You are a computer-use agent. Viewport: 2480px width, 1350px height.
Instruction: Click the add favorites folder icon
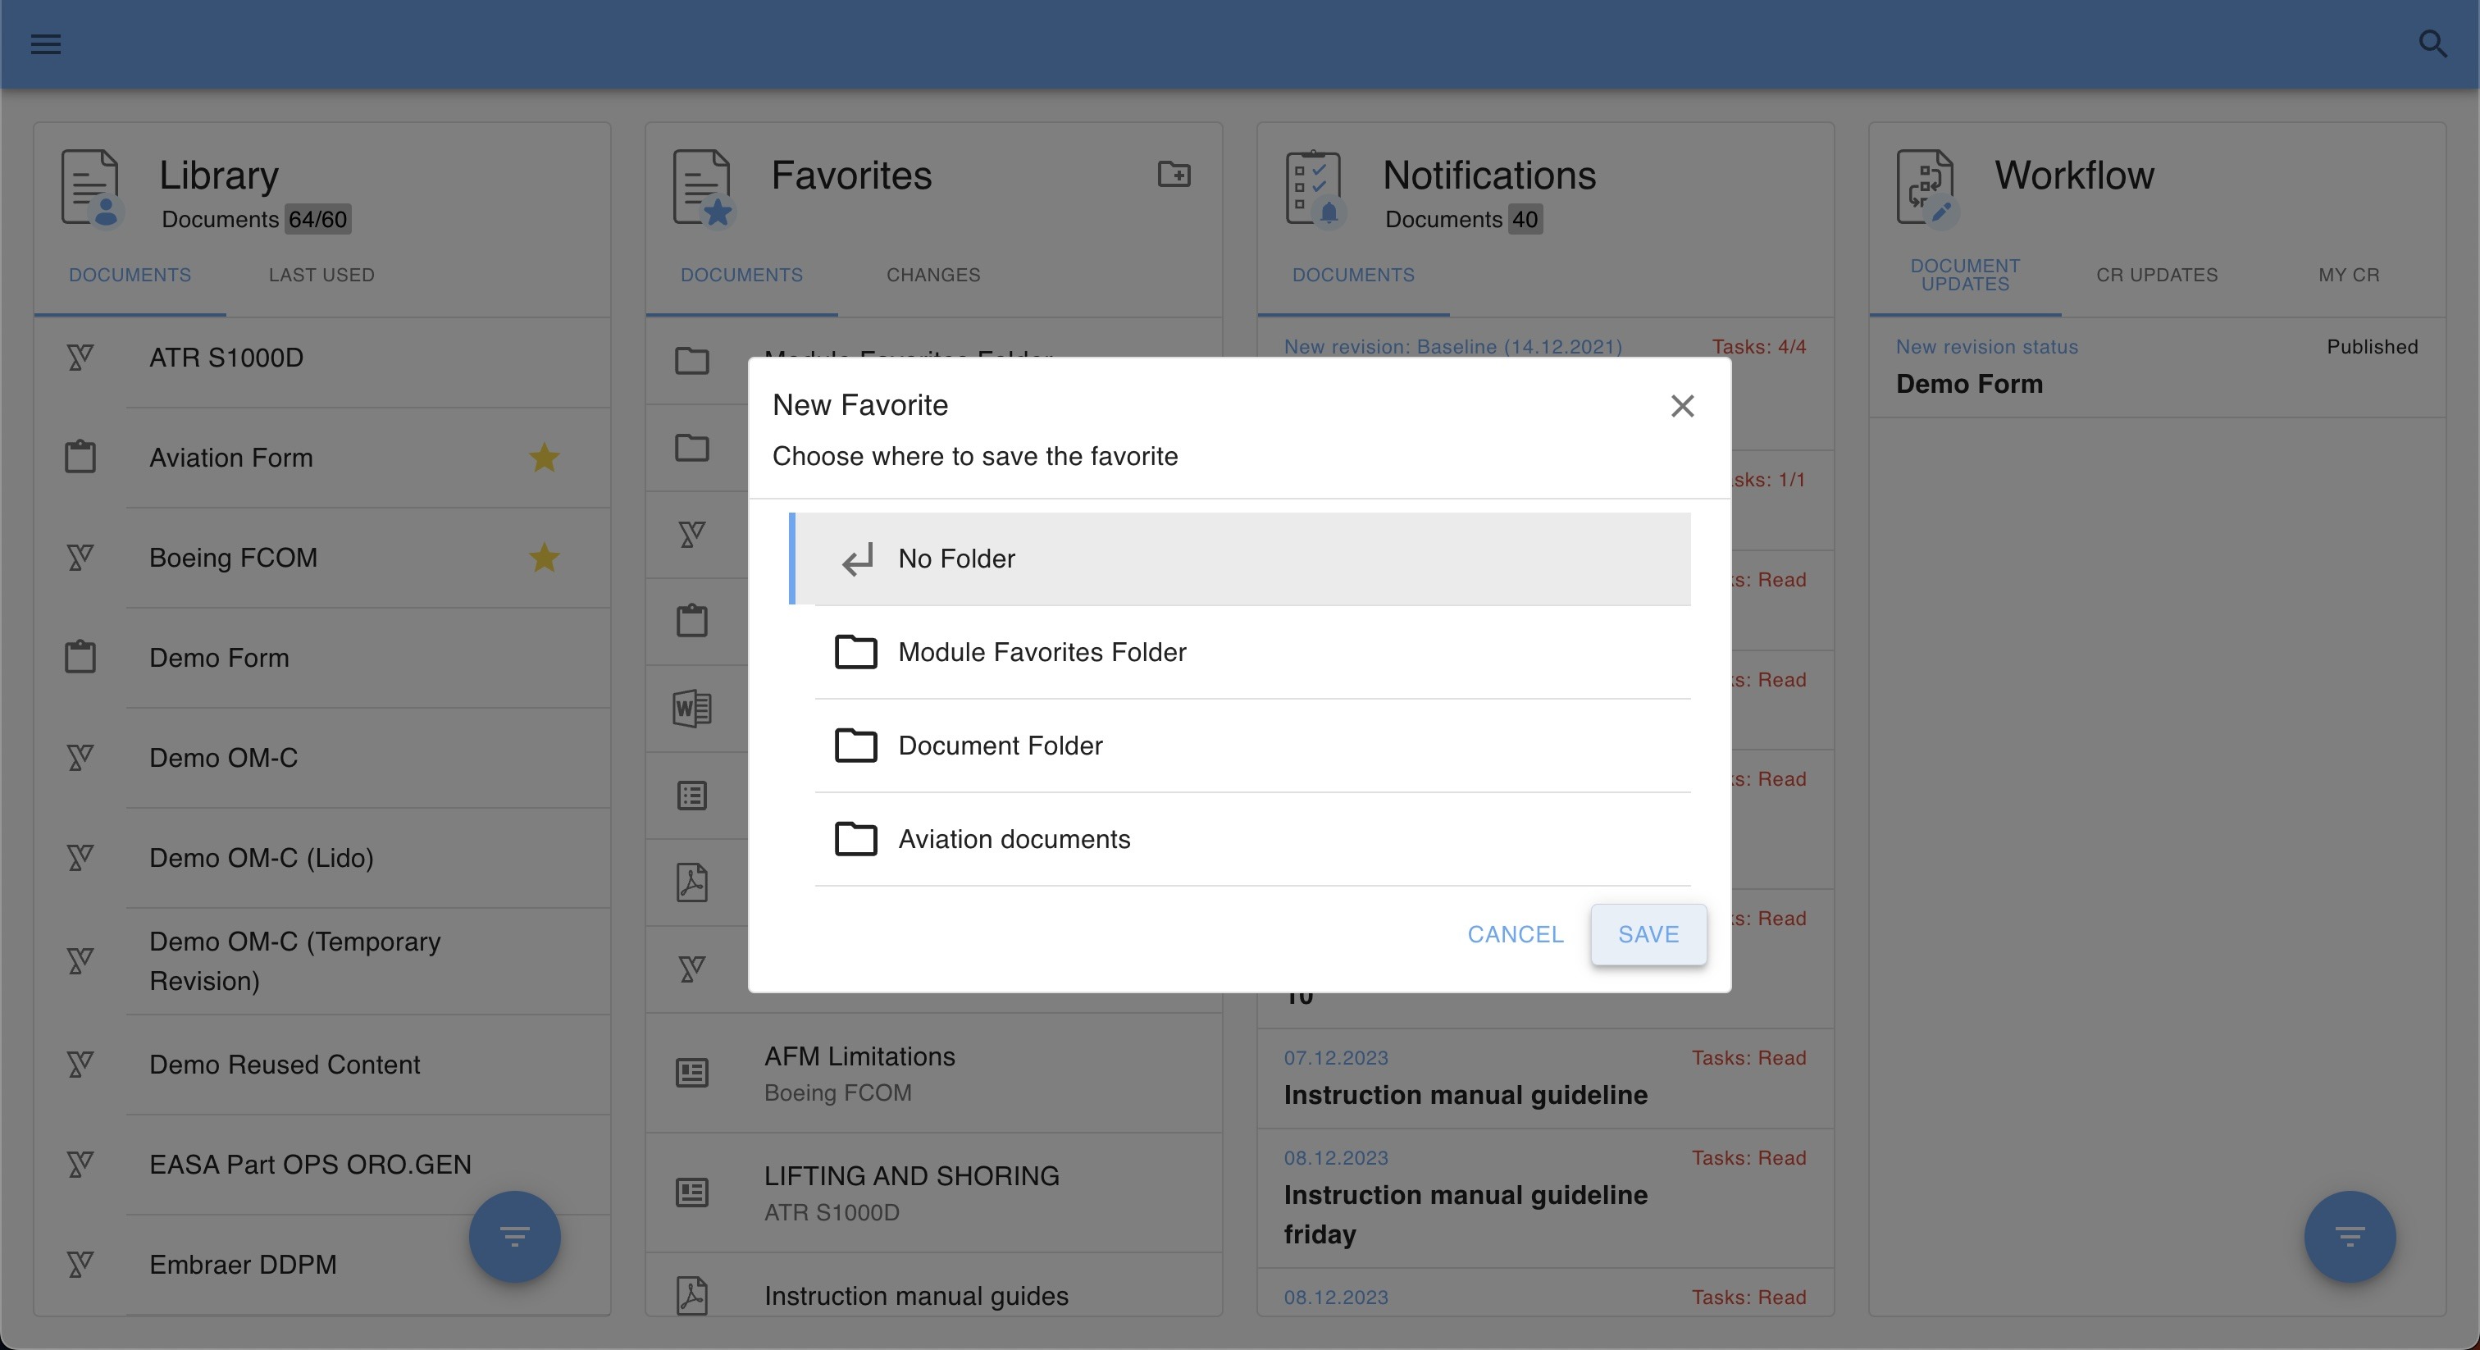pos(1174,175)
